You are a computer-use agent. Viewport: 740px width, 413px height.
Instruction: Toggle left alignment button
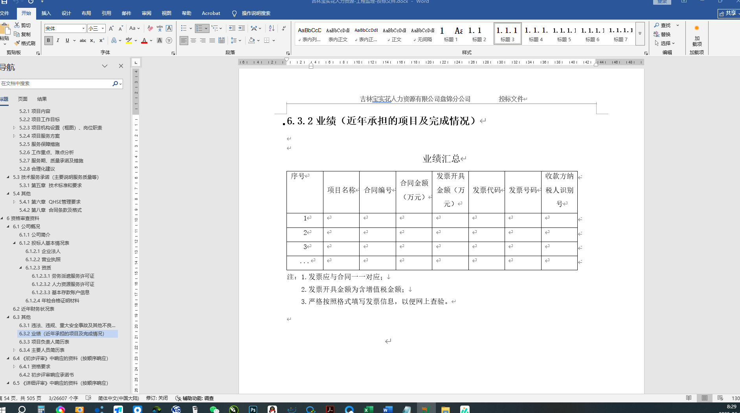(184, 40)
